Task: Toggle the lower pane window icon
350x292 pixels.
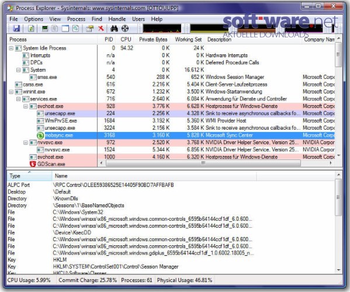Action: [65, 29]
